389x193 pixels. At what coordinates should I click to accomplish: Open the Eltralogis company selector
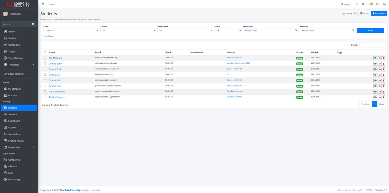(x=349, y=4)
